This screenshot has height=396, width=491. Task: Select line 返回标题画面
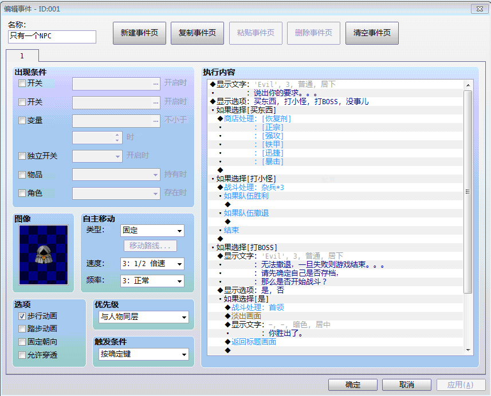tap(335, 342)
